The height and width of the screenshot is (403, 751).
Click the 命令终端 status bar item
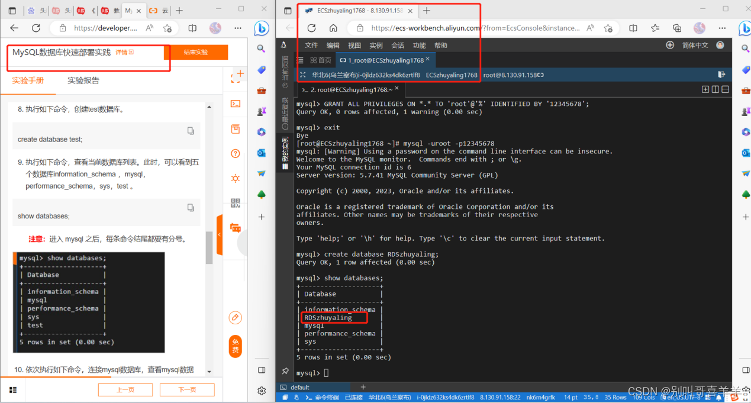click(x=323, y=398)
